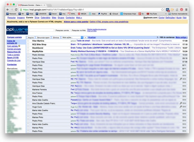Open the Spam (1110) folder
This screenshot has height=142, width=194.
tap(13, 58)
